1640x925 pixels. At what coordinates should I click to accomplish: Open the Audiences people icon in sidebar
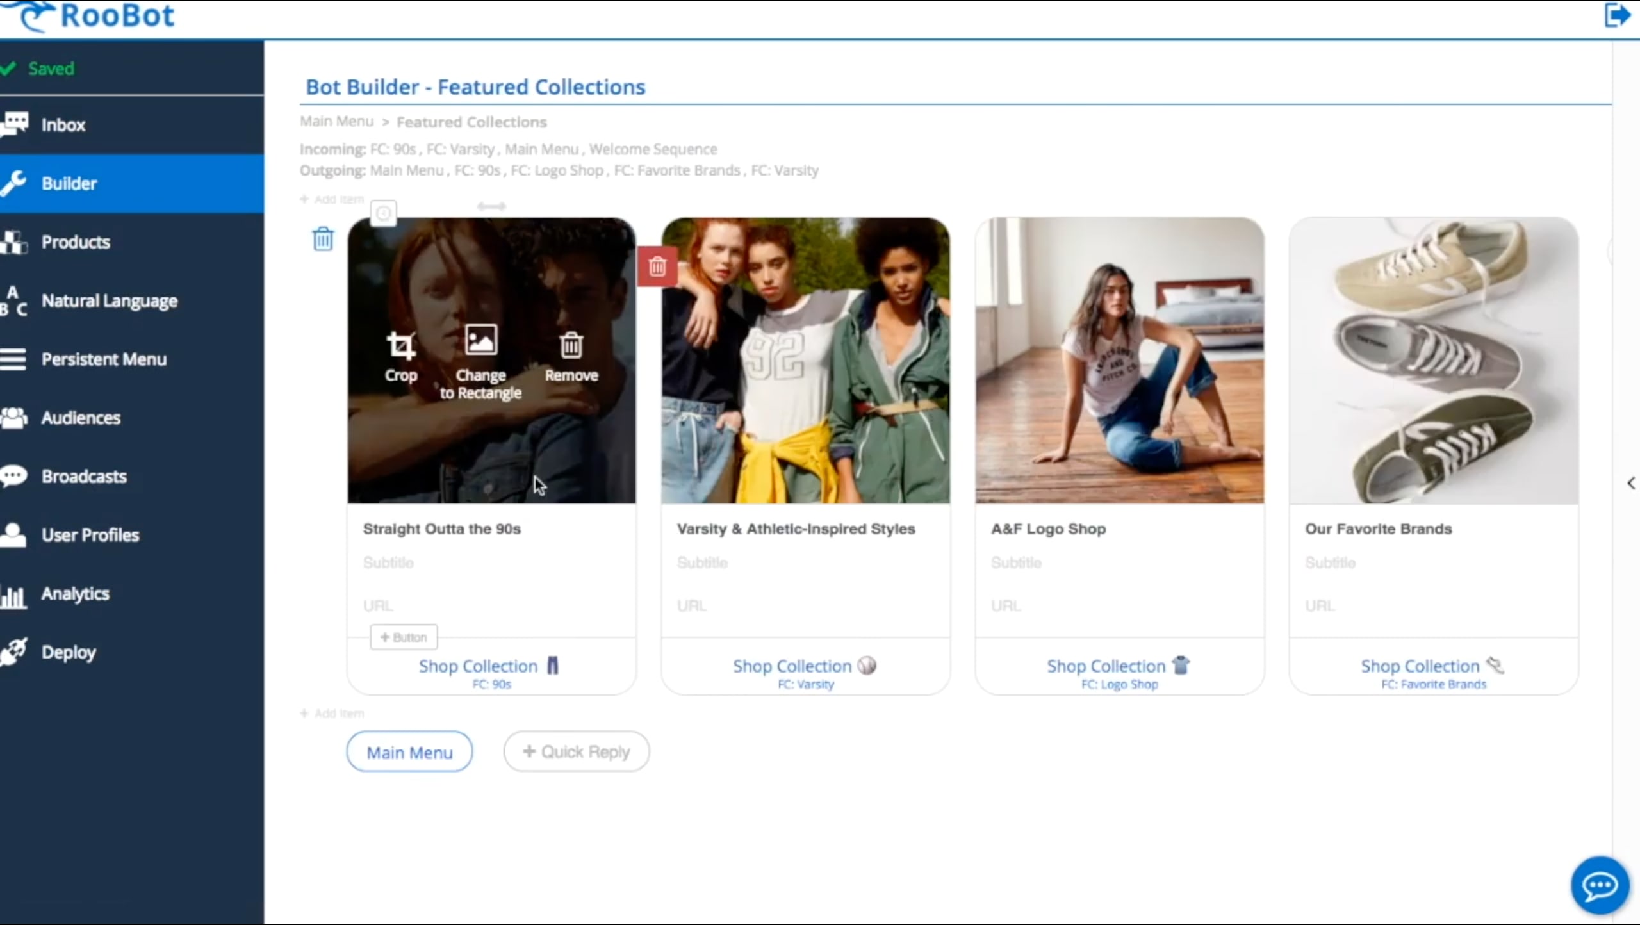click(14, 418)
